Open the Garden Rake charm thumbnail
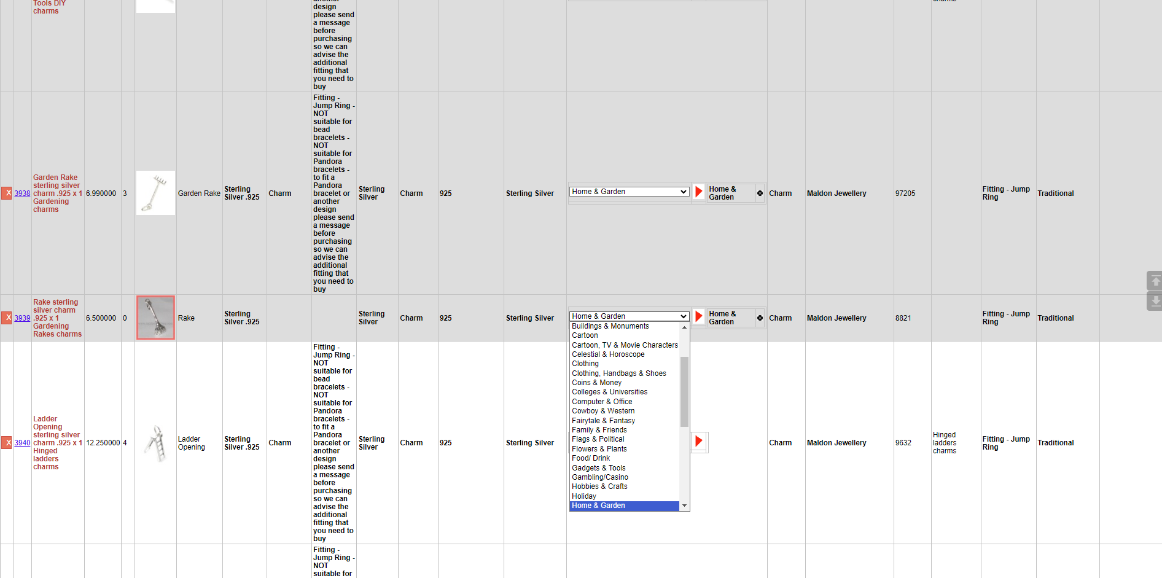This screenshot has height=578, width=1162. (155, 193)
